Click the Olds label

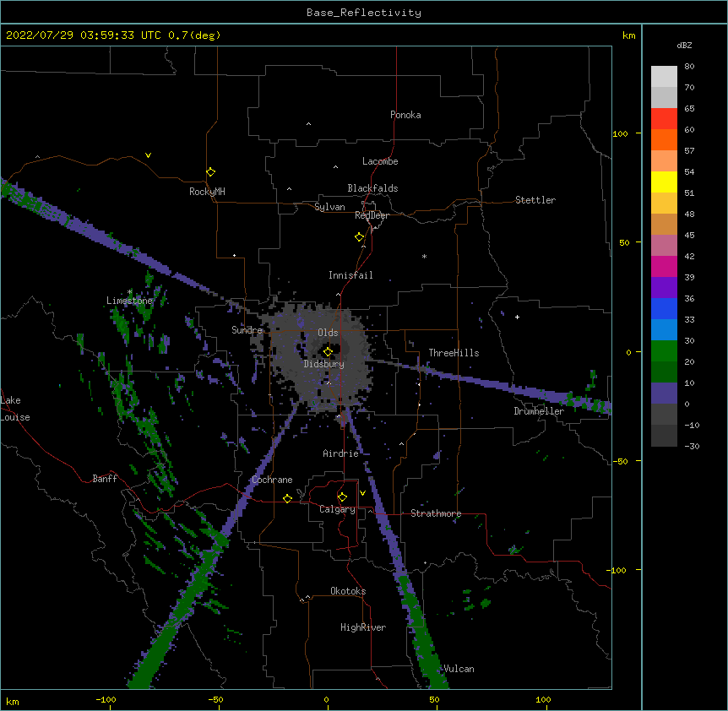328,333
